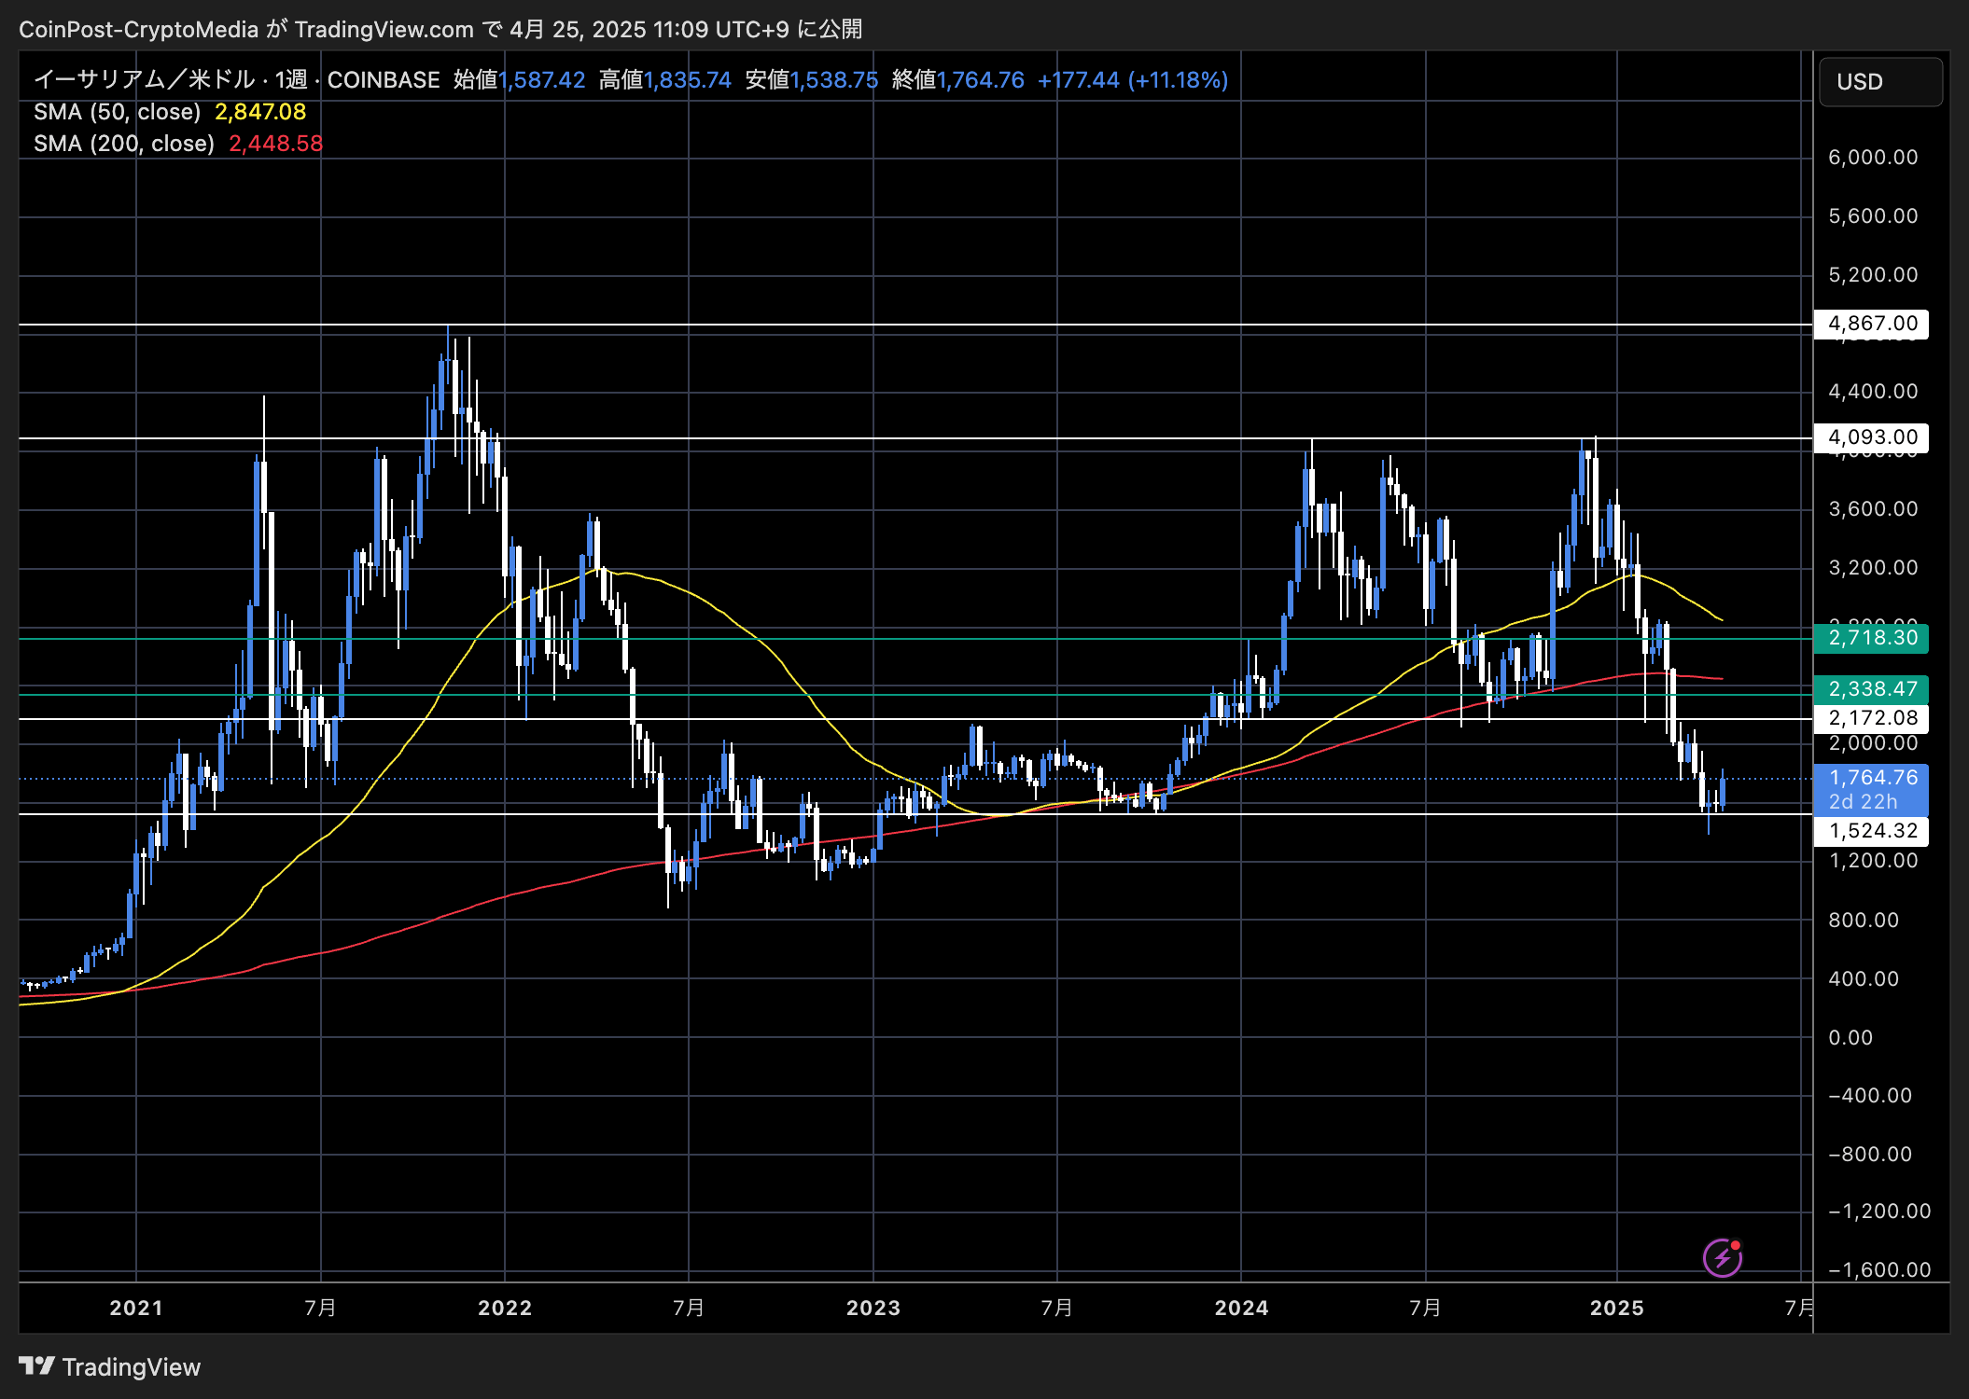1969x1399 pixels.
Task: Click the 2,172.08 price axis label
Action: click(x=1871, y=718)
